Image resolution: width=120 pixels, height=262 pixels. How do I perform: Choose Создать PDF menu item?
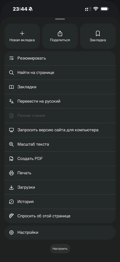(60, 159)
